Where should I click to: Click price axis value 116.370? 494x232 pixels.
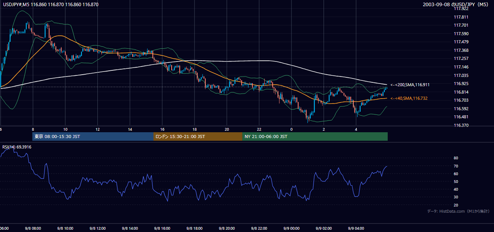tap(461, 125)
